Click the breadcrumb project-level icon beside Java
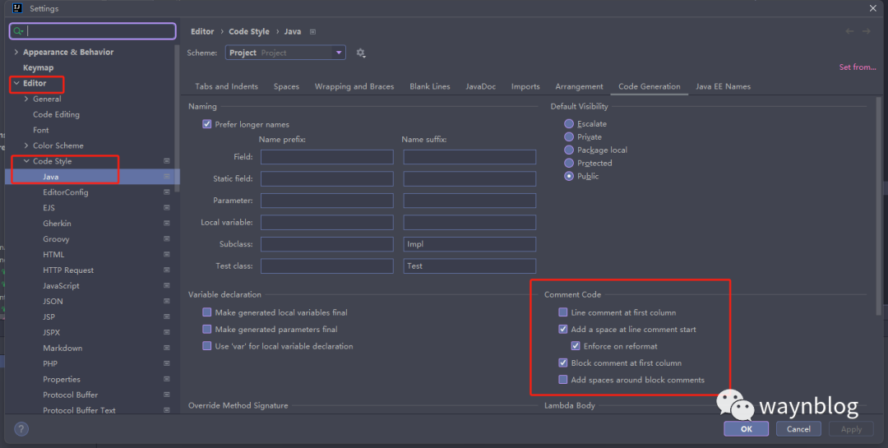The height and width of the screenshot is (448, 888). (x=312, y=32)
